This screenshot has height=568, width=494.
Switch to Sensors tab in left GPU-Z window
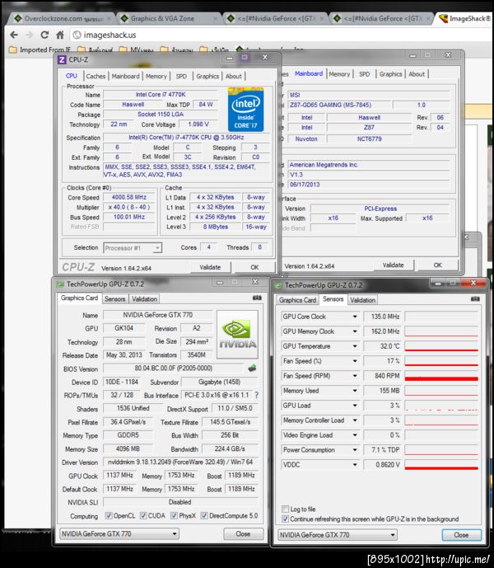coord(114,299)
